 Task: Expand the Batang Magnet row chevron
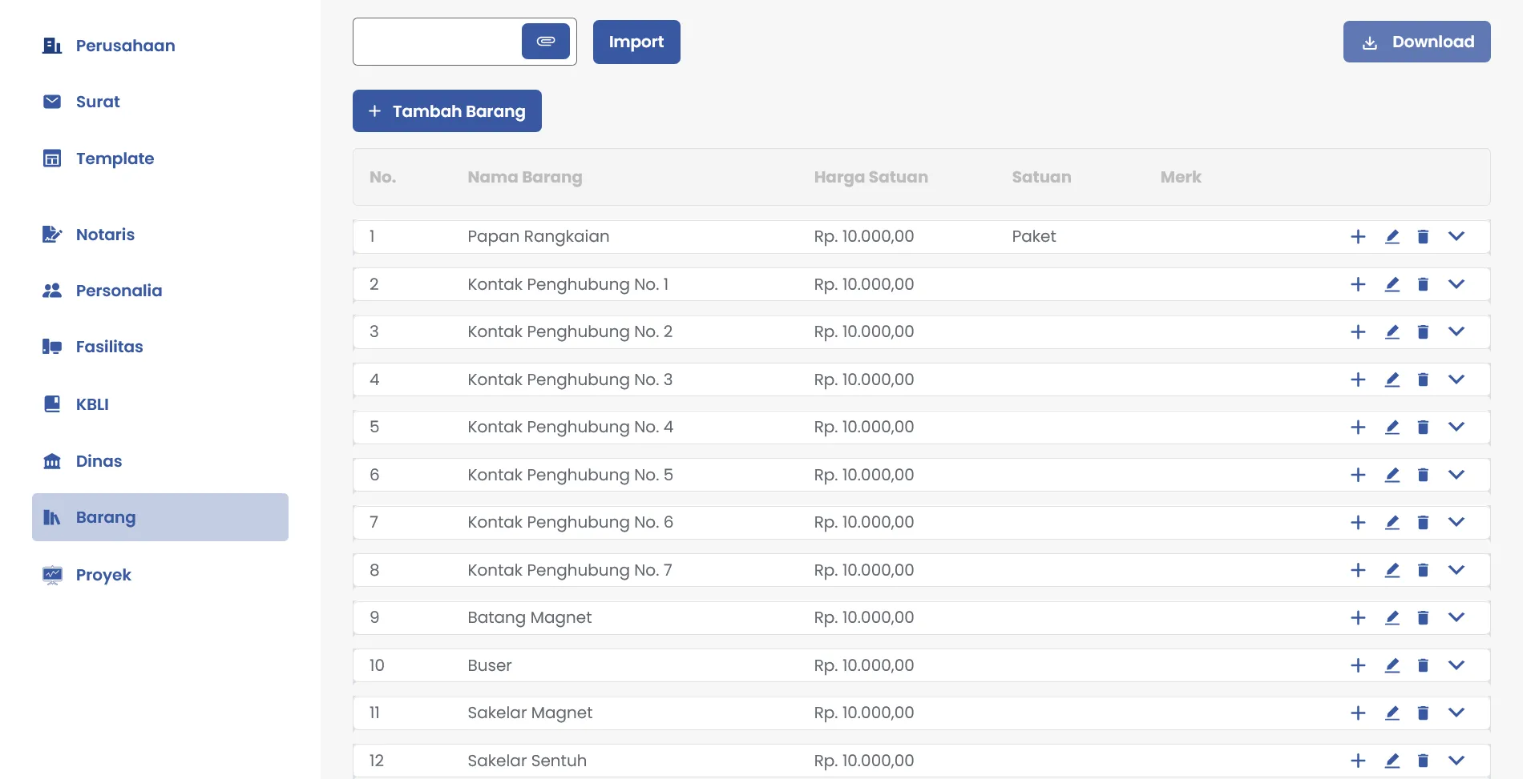(x=1456, y=617)
